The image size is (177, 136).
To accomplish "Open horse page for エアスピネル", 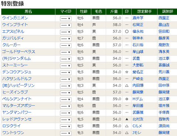I will coord(13,32).
